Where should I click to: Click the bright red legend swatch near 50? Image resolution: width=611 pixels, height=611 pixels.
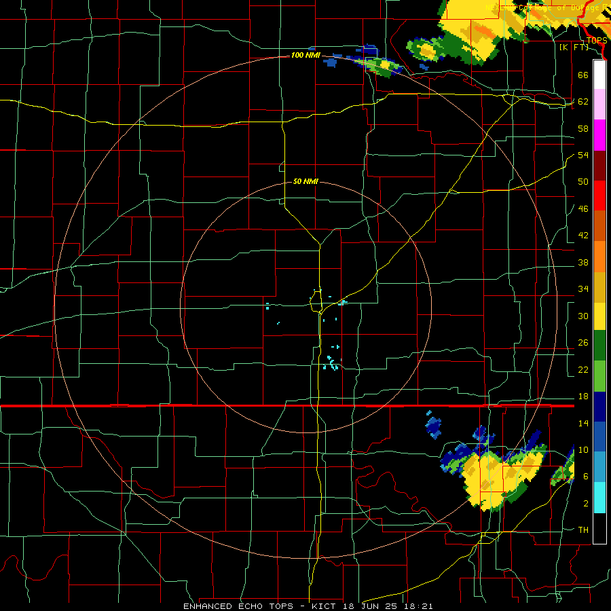(599, 196)
